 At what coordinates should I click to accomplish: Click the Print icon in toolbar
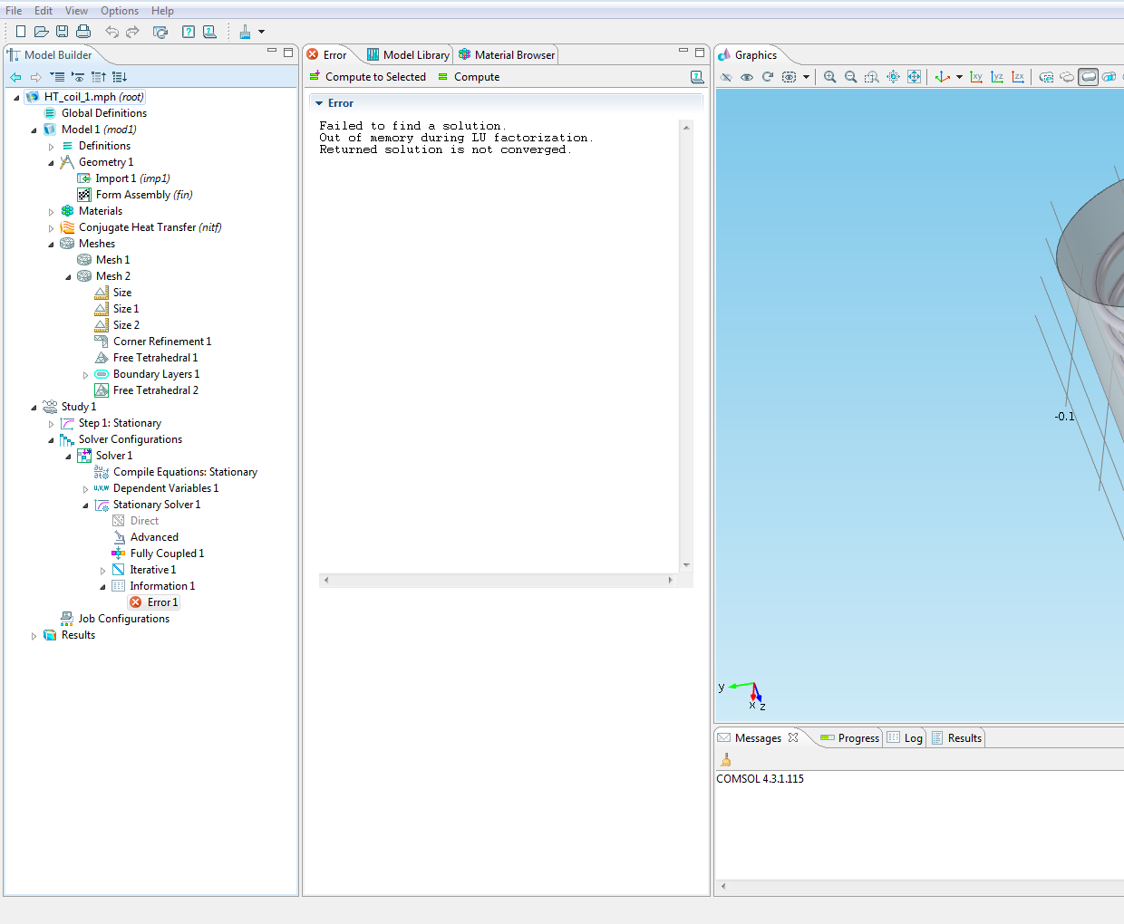click(x=83, y=32)
